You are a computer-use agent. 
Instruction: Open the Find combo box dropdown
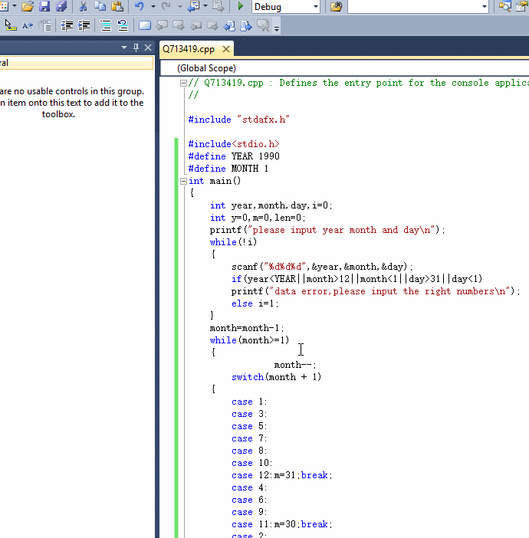click(x=484, y=7)
